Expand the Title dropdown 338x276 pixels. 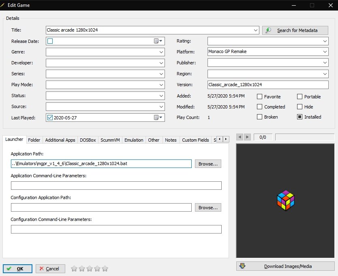255,30
